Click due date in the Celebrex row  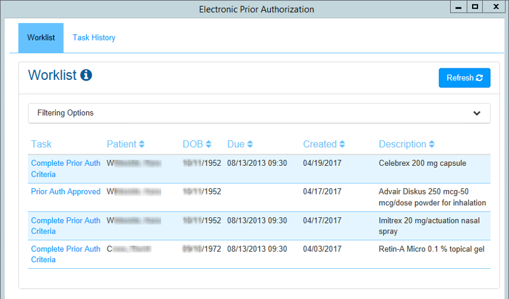click(x=257, y=163)
